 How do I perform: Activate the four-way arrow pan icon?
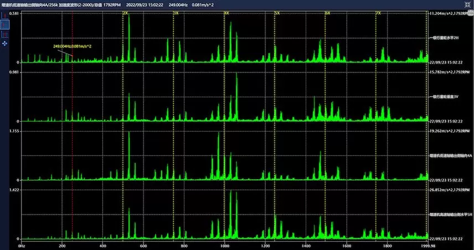click(x=4, y=43)
